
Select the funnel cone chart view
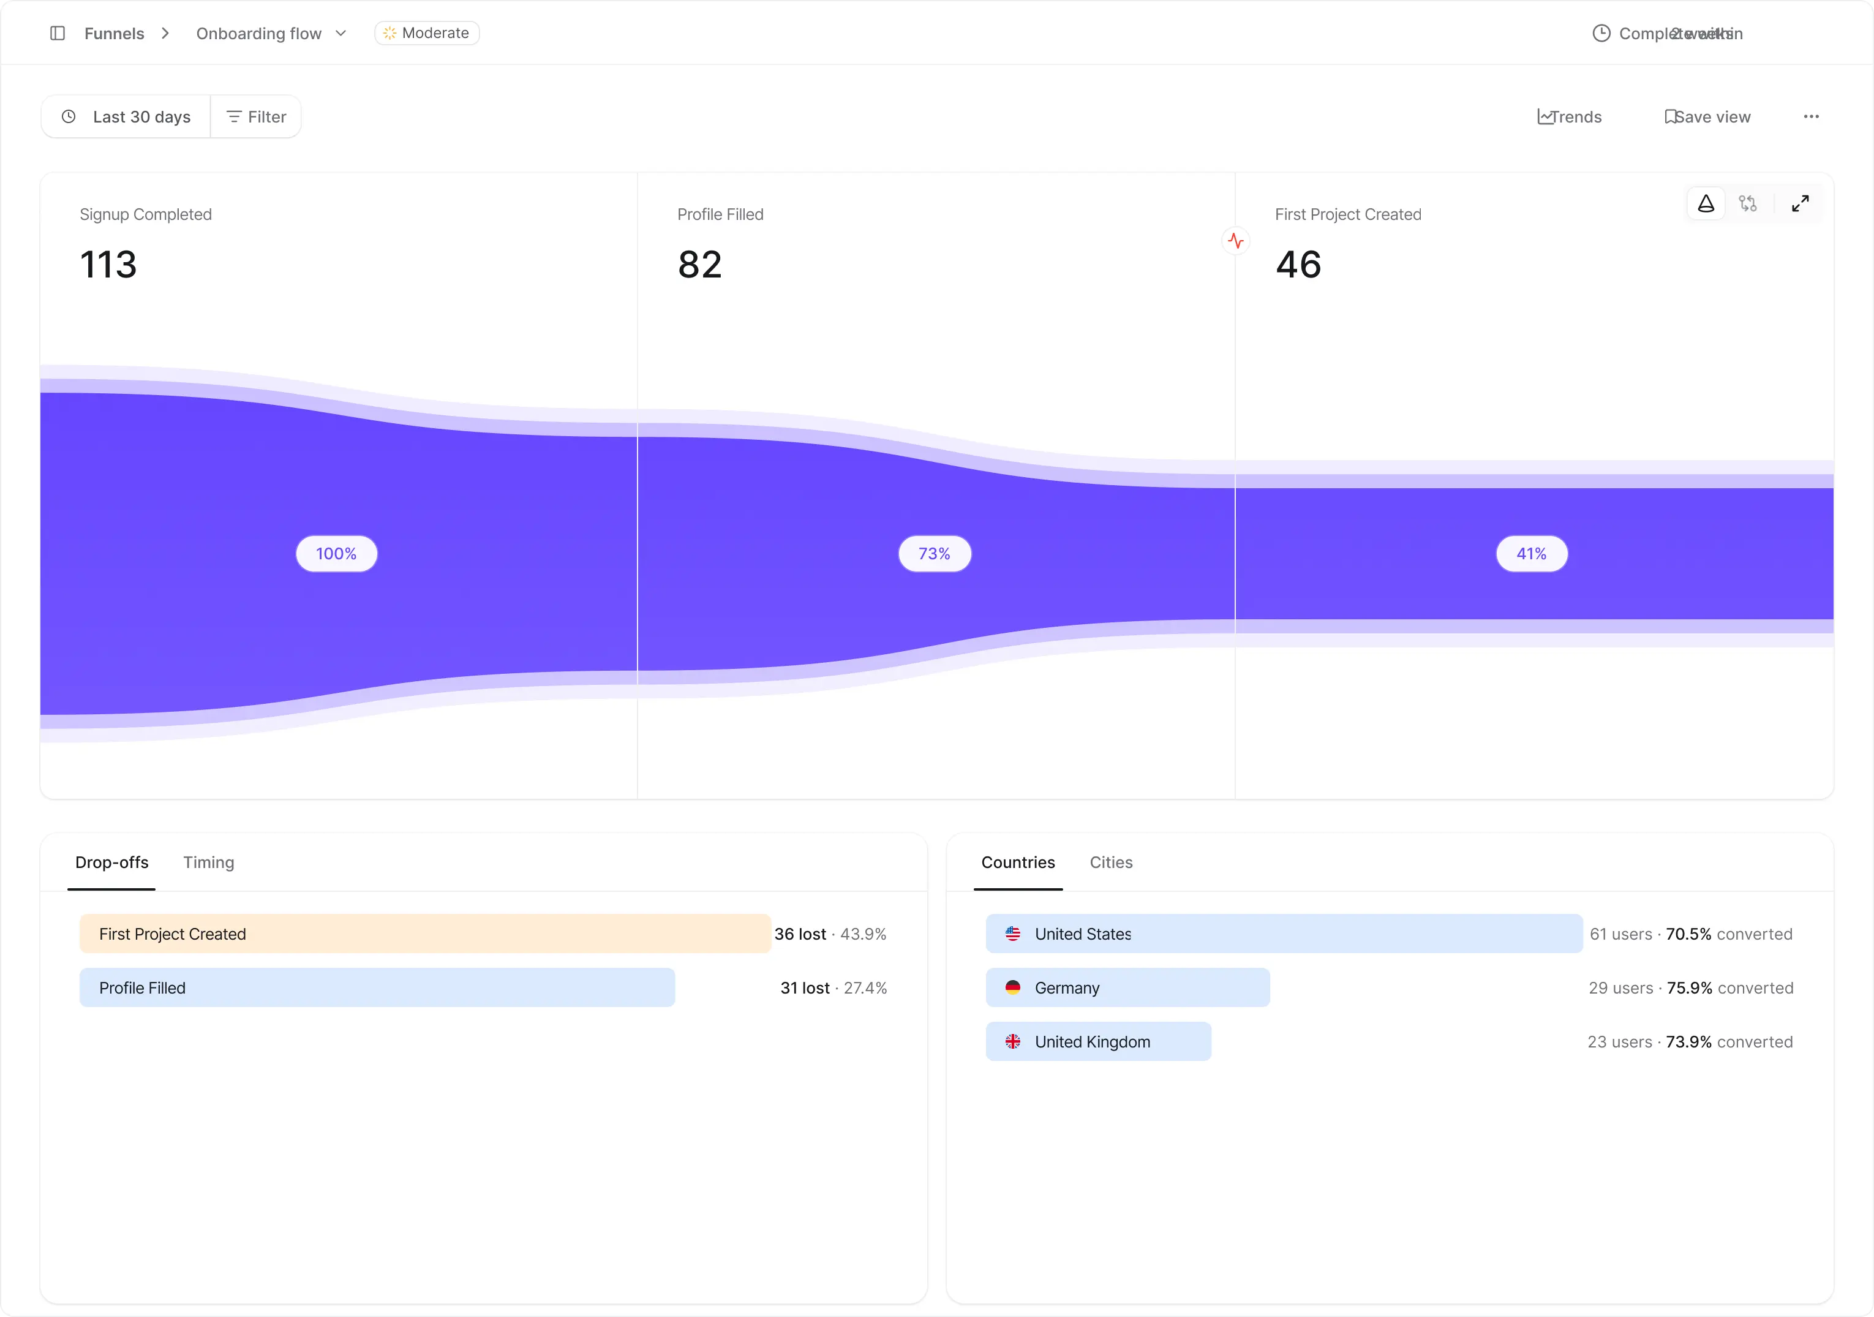(1706, 203)
